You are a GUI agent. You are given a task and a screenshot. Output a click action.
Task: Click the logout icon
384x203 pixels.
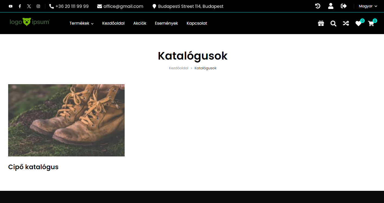(x=344, y=6)
